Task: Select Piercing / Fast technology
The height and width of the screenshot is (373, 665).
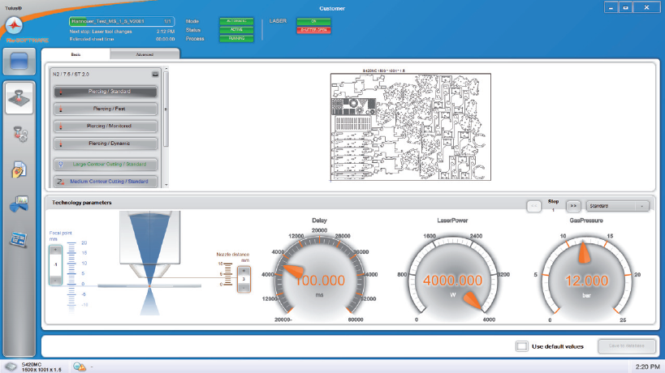Action: [x=105, y=109]
